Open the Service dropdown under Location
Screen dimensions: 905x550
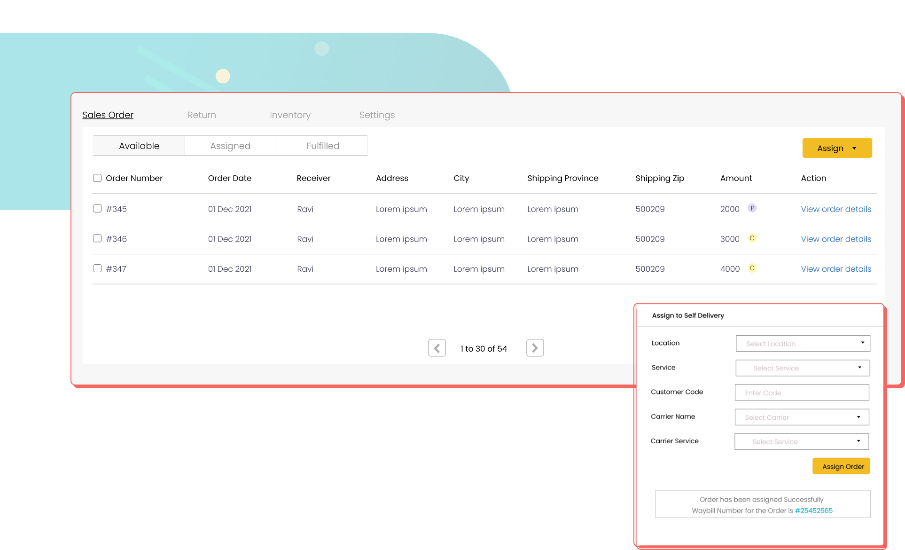[x=803, y=368]
